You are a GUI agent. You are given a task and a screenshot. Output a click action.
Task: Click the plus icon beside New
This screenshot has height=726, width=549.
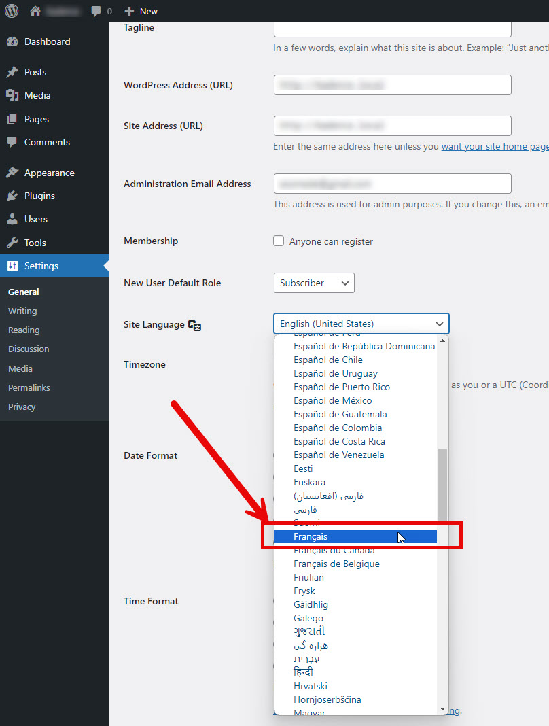click(129, 11)
